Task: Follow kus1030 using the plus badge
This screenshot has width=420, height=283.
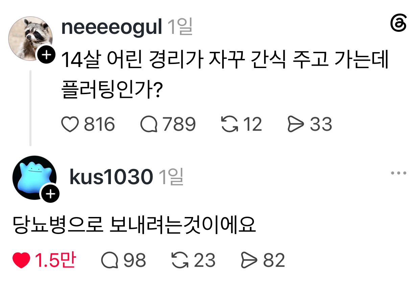Action: pyautogui.click(x=50, y=194)
